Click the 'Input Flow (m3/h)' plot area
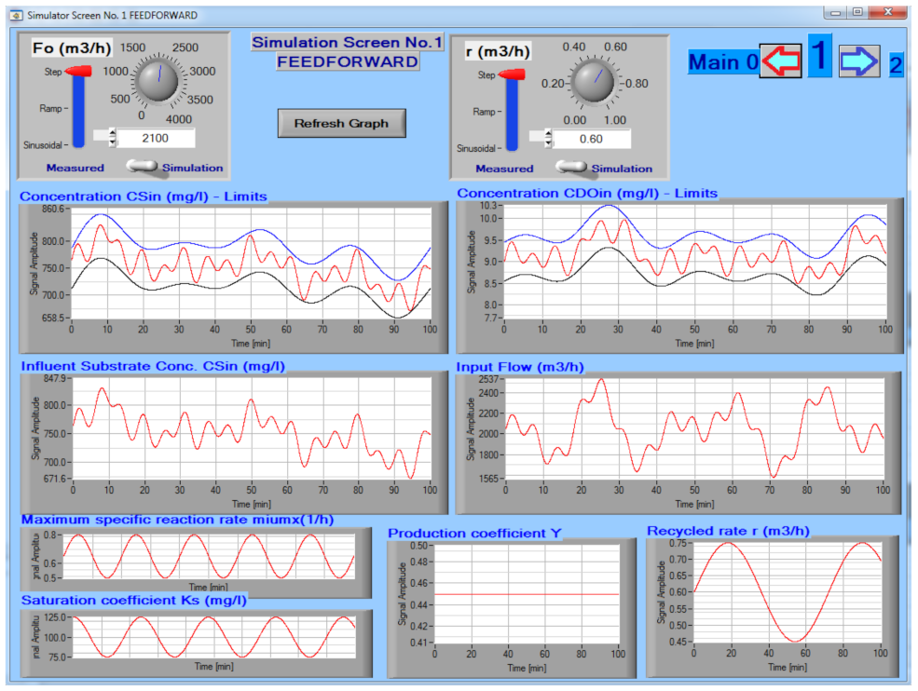Viewport: 918px width, 691px height. point(694,428)
